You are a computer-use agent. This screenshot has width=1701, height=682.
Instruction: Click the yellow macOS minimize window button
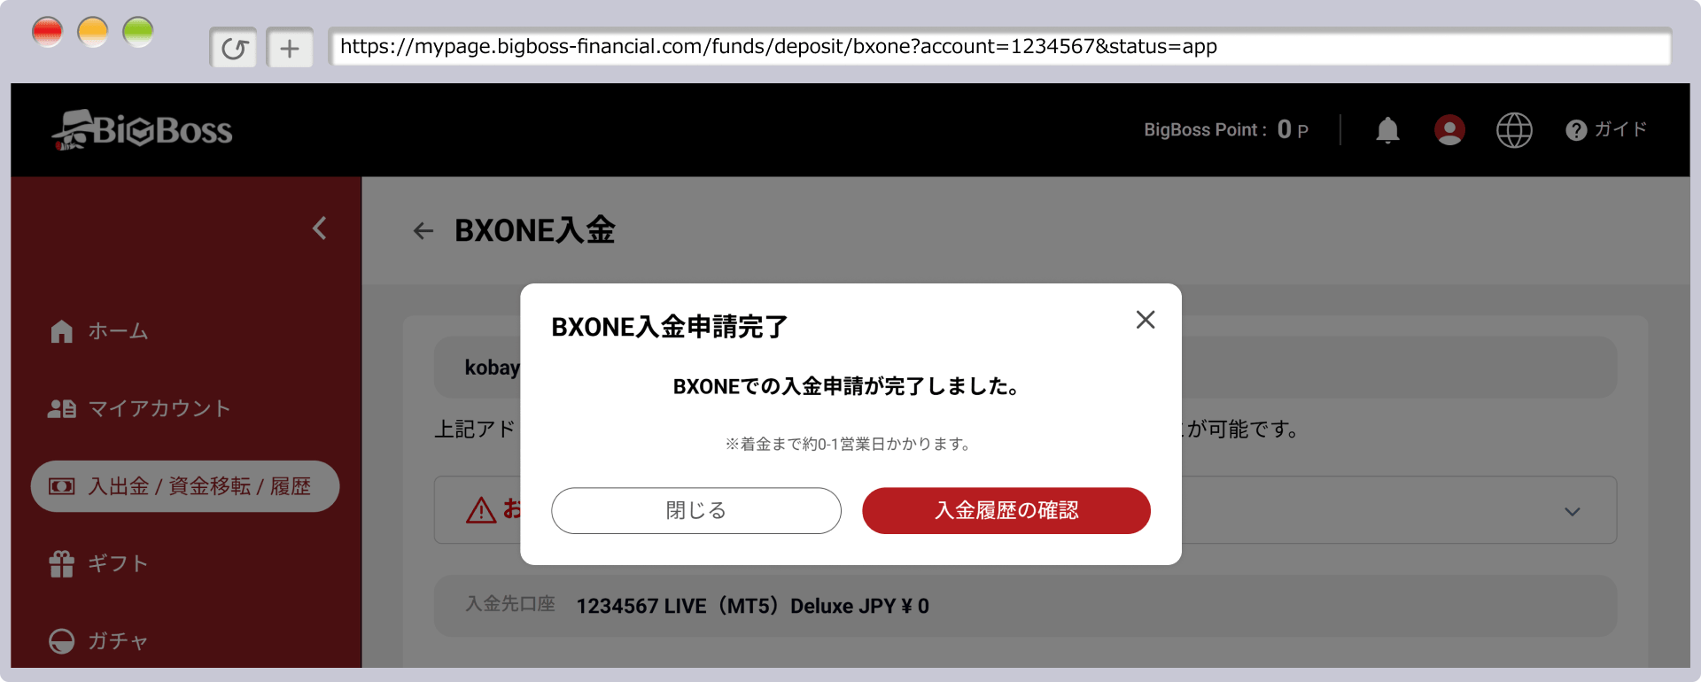(x=93, y=32)
